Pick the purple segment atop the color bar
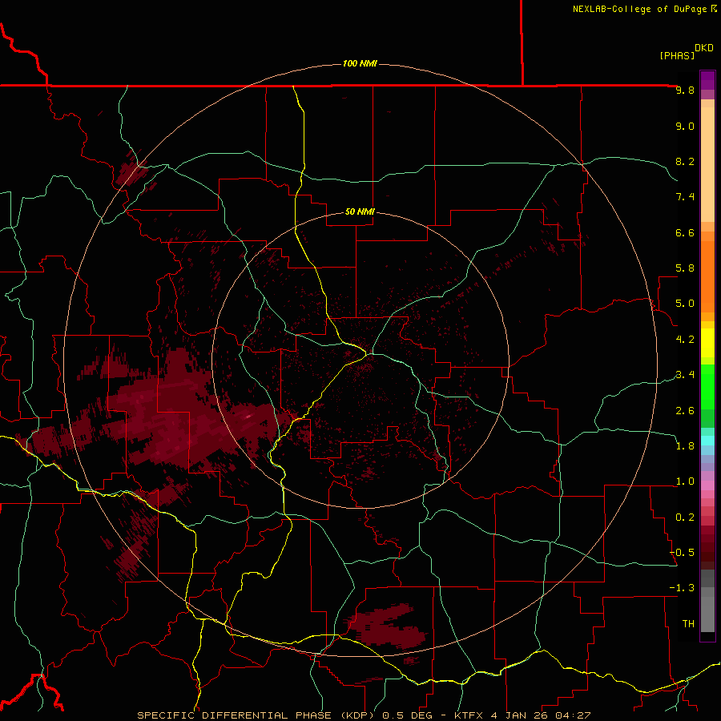The width and height of the screenshot is (721, 721). click(707, 80)
